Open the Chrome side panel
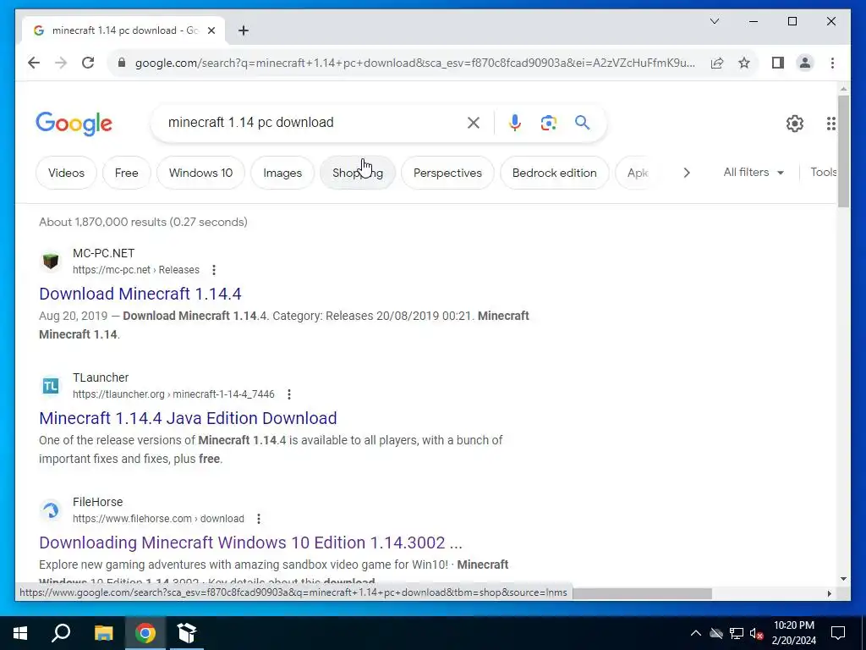 click(x=778, y=63)
